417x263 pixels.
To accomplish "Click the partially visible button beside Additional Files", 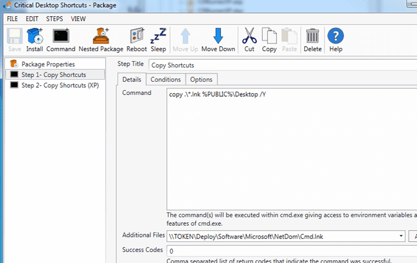I will click(413, 236).
